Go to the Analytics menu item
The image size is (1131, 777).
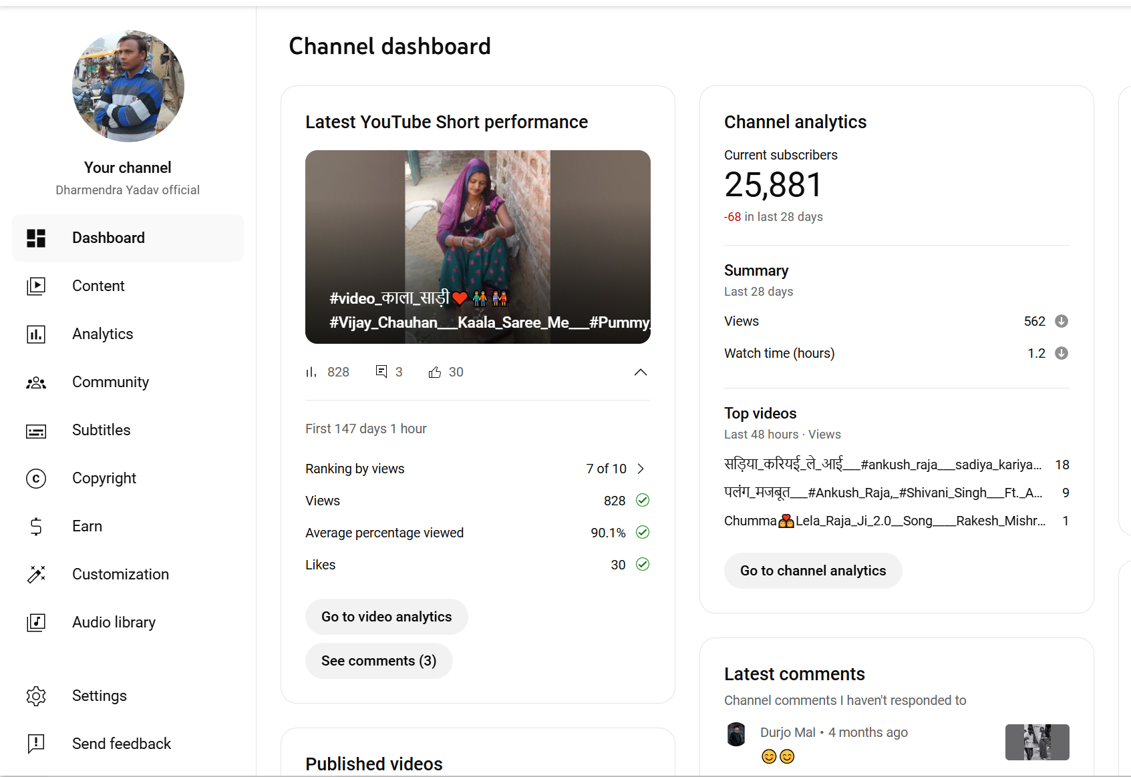128,334
